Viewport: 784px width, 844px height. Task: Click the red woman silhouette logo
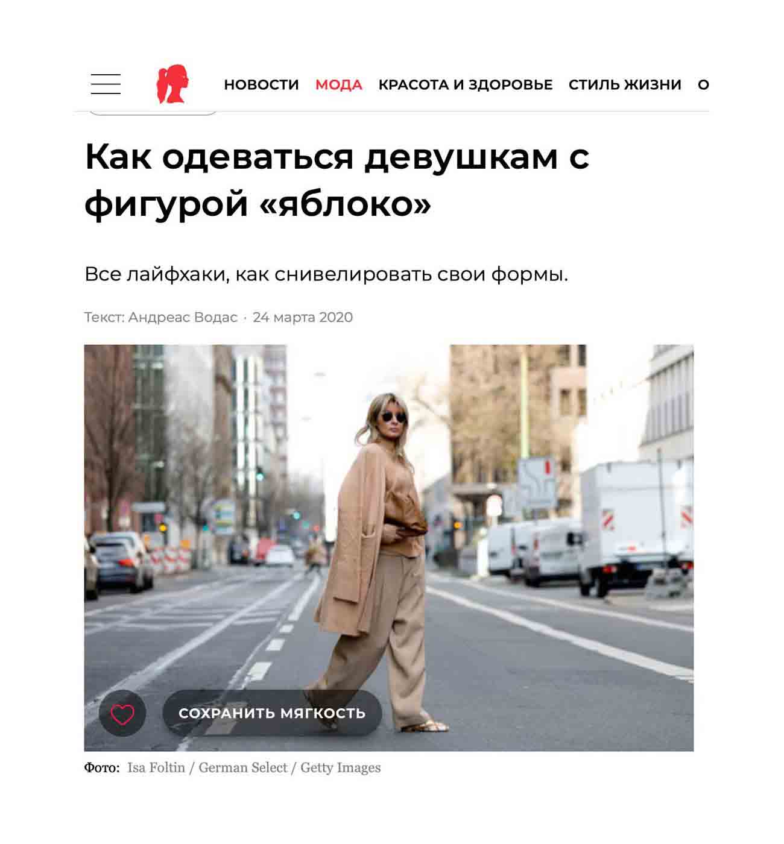[x=172, y=84]
